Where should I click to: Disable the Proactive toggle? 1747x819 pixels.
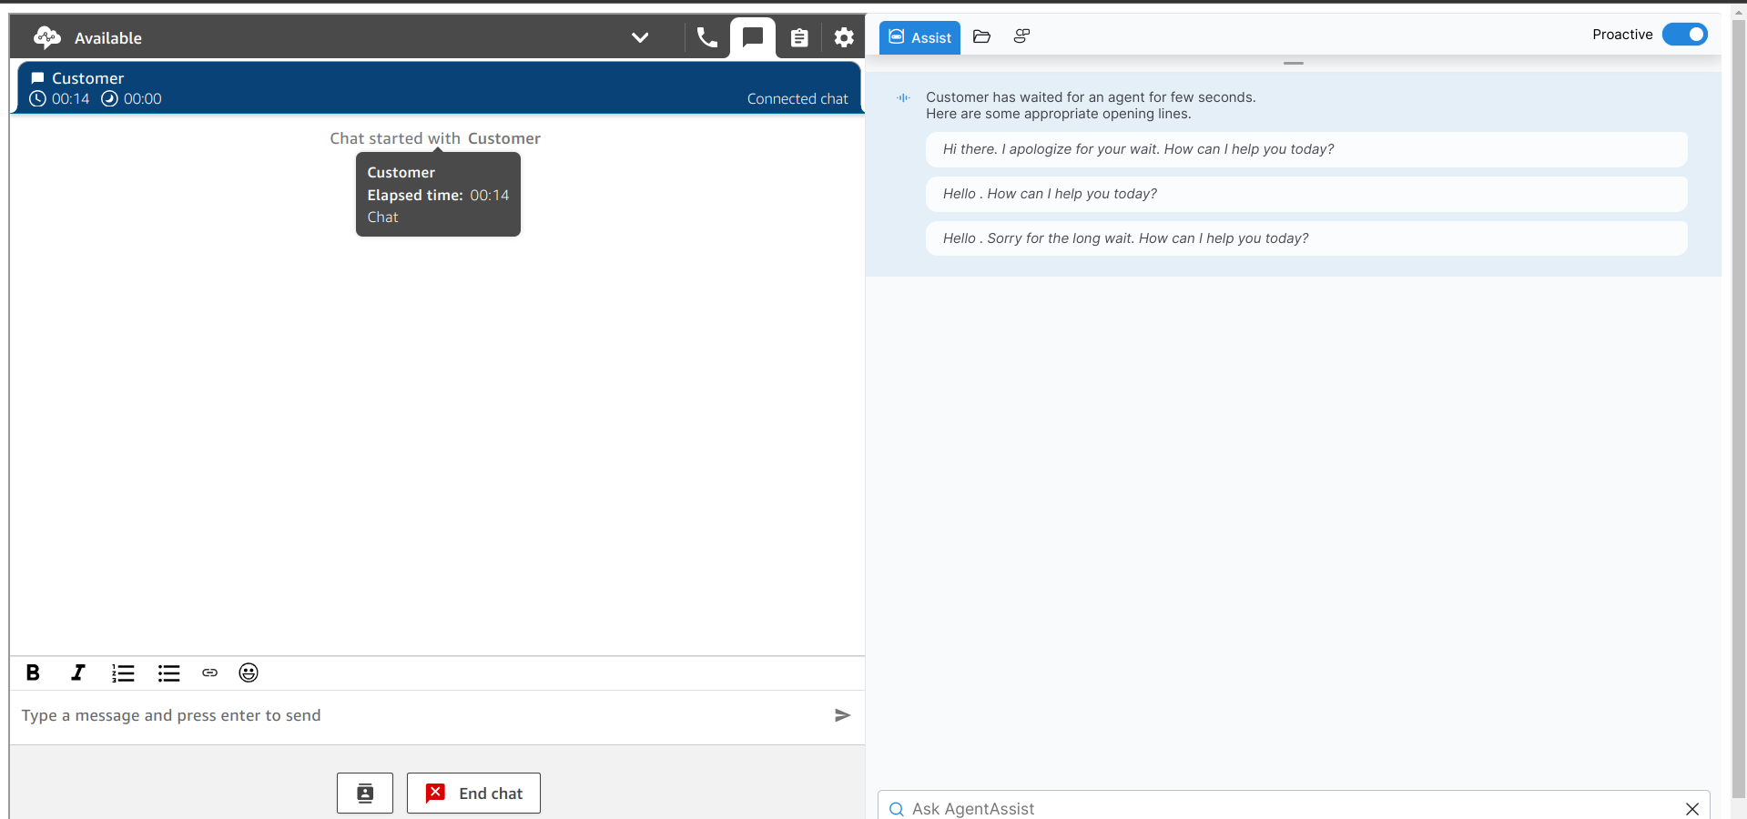click(1684, 34)
